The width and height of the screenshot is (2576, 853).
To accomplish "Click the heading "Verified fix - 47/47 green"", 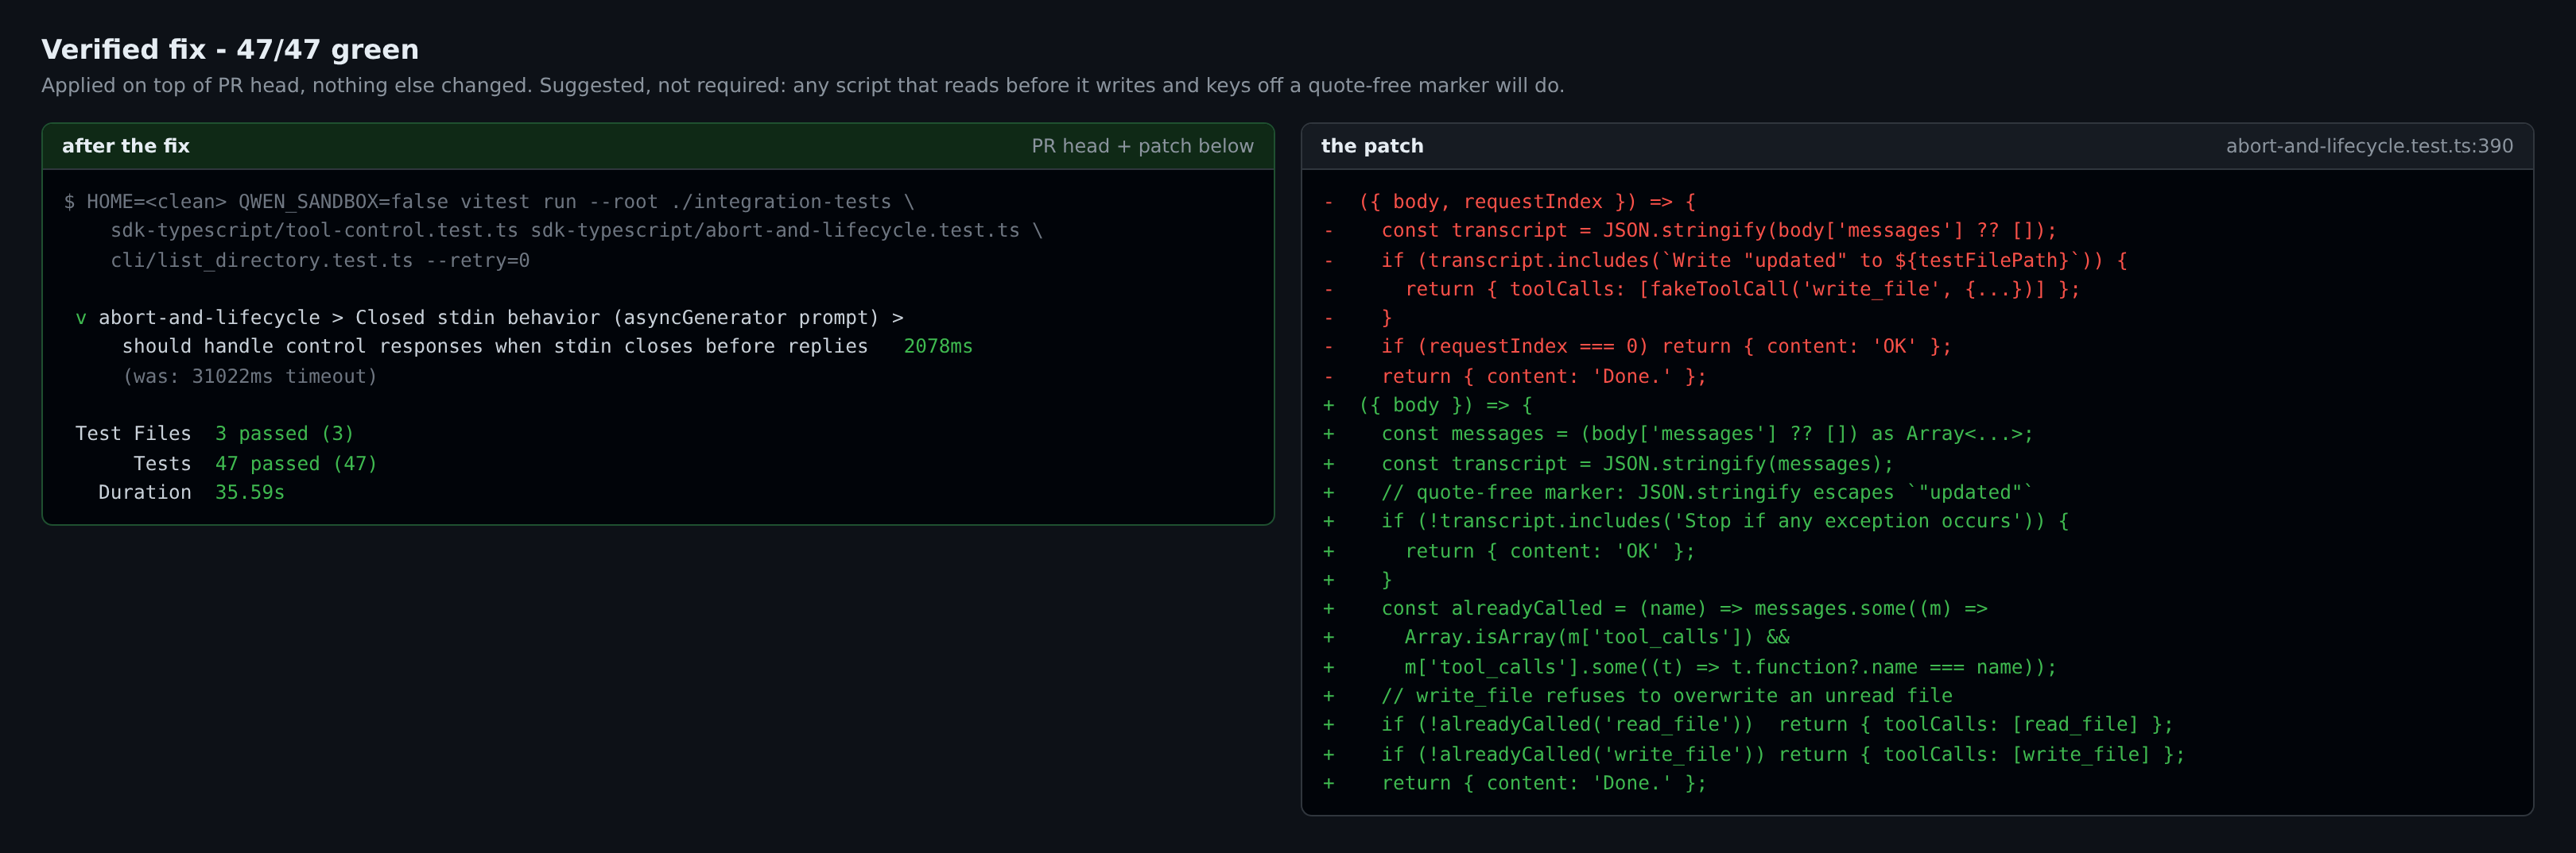I will [230, 49].
